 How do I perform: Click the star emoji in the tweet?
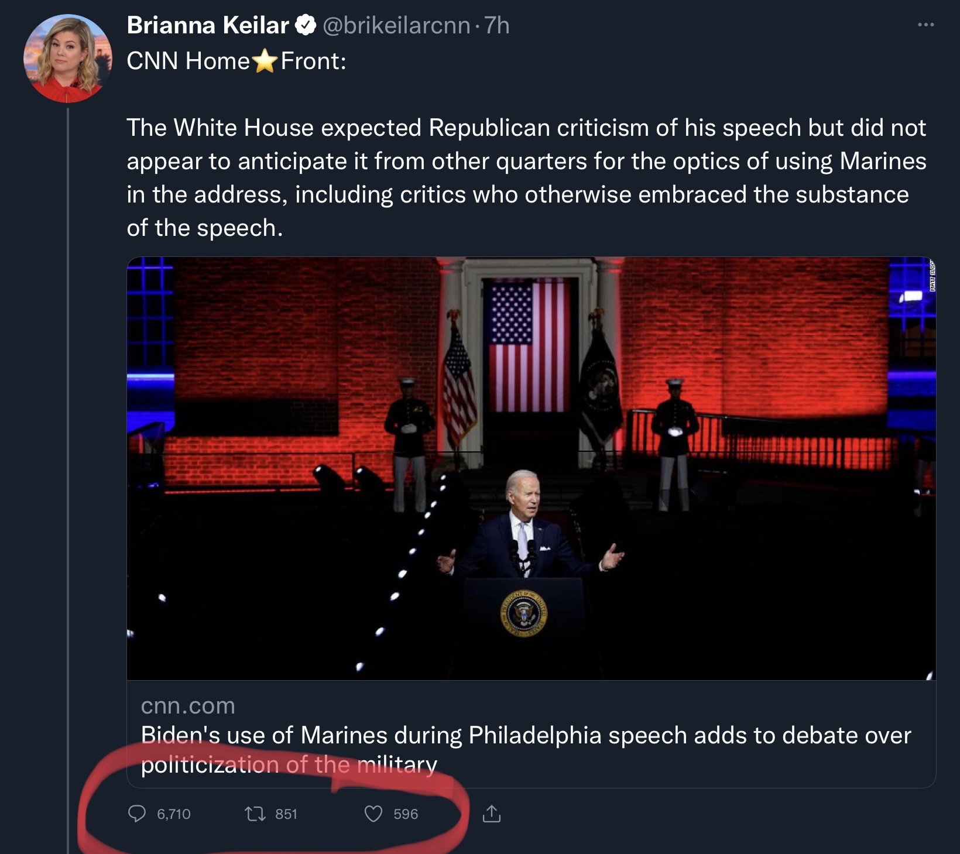pos(265,61)
